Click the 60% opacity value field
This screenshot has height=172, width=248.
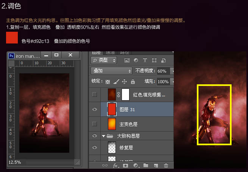coord(163,71)
